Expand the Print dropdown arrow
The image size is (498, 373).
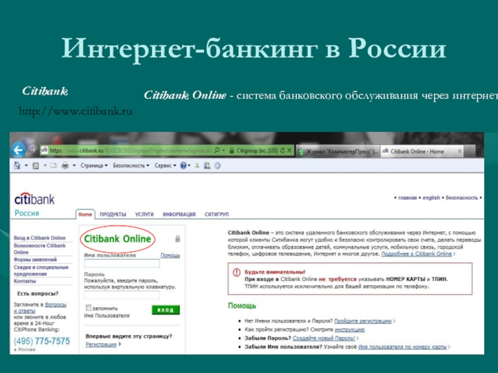tap(74, 165)
